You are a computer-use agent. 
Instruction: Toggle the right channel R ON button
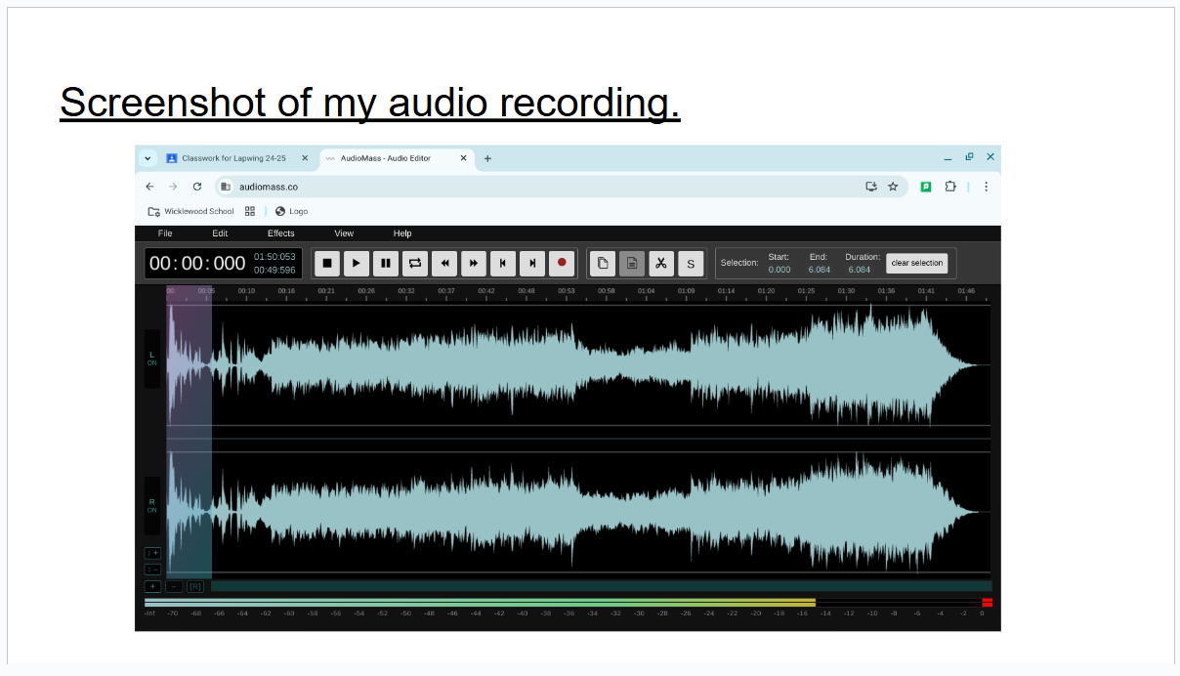[x=152, y=506]
